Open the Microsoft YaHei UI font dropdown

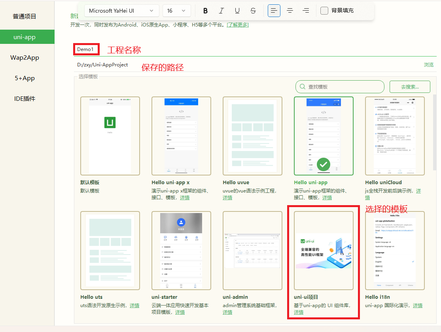121,11
